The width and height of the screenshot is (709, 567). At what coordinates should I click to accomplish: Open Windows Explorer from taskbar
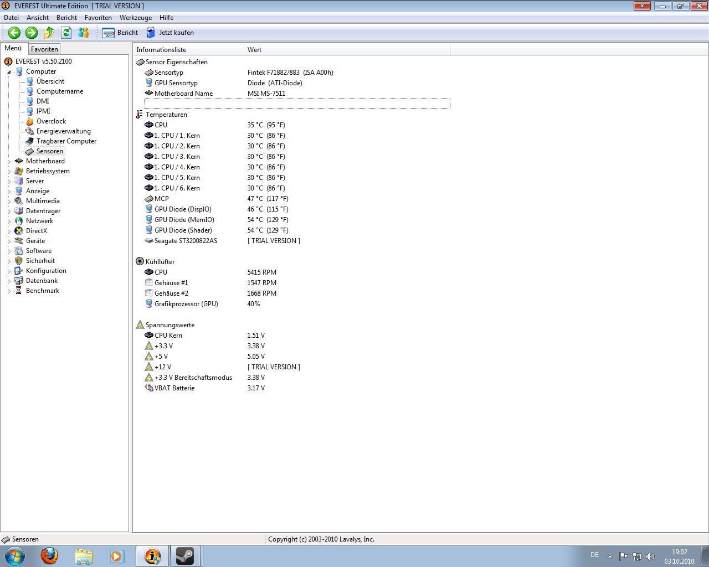point(84,556)
